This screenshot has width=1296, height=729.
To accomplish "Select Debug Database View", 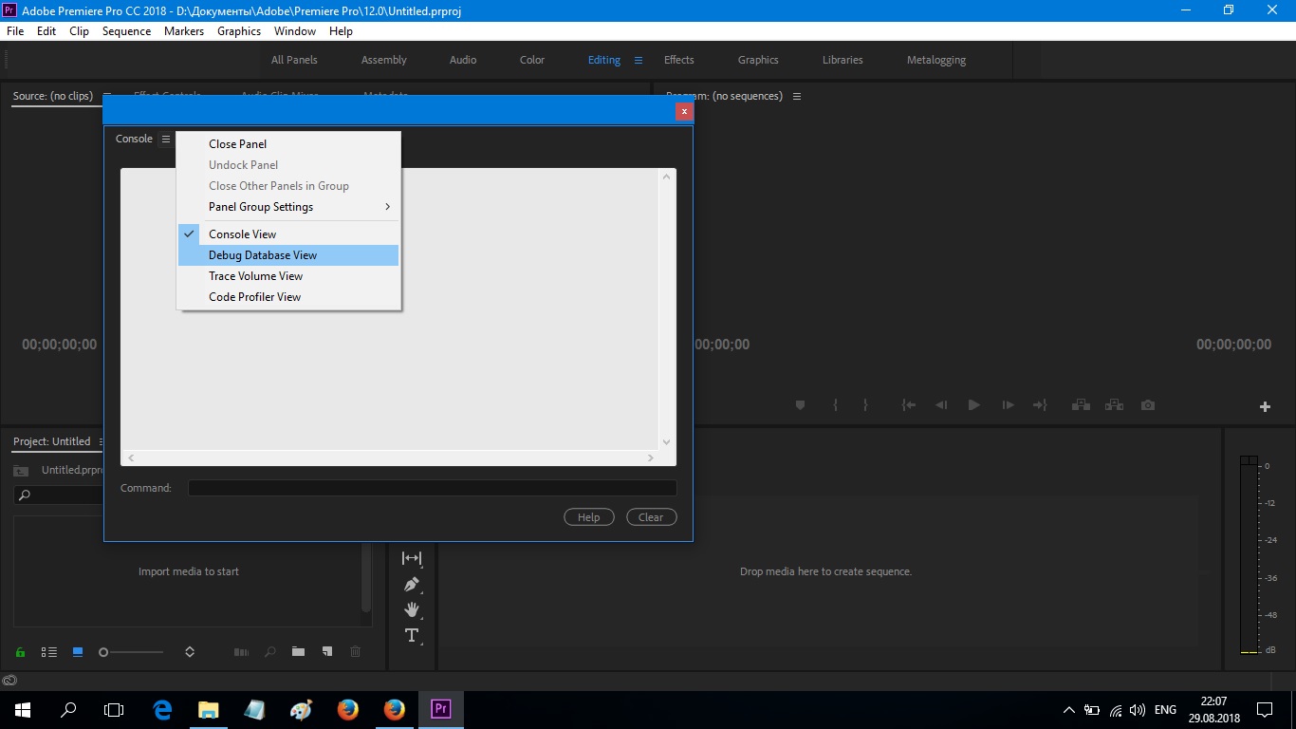I will click(x=288, y=255).
